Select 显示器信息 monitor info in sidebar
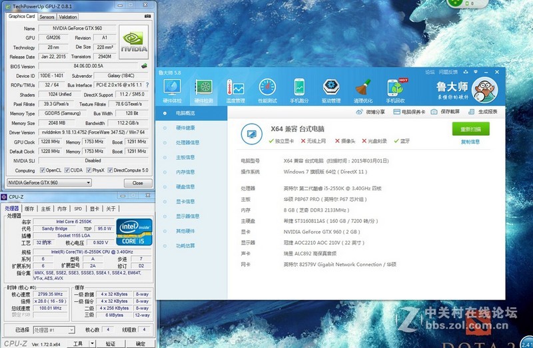533x348 pixels. (192, 216)
